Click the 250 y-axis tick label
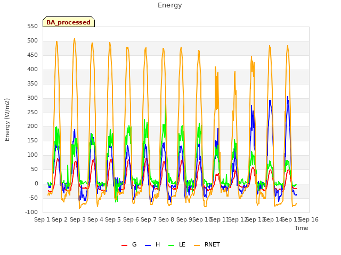341x255 pixels. tap(33, 112)
